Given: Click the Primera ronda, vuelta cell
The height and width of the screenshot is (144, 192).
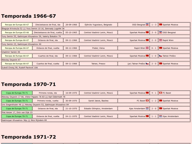Looking at the screenshot, I should point(48,101).
